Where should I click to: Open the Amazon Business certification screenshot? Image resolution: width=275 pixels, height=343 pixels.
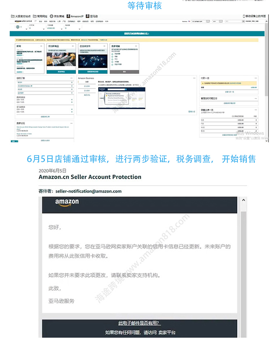pos(122,98)
